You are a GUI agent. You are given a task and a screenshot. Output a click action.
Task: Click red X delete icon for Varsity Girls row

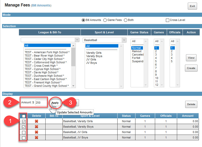coord(37,121)
